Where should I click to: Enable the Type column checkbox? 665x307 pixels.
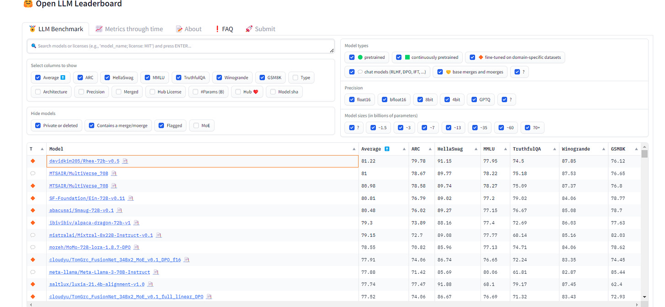pyautogui.click(x=296, y=78)
